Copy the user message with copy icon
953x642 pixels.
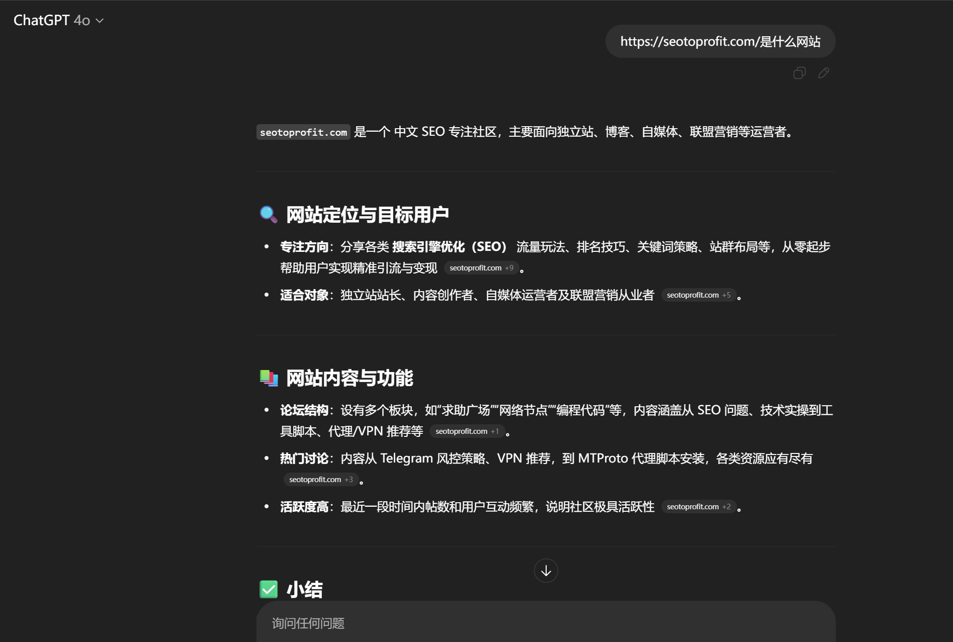point(800,73)
